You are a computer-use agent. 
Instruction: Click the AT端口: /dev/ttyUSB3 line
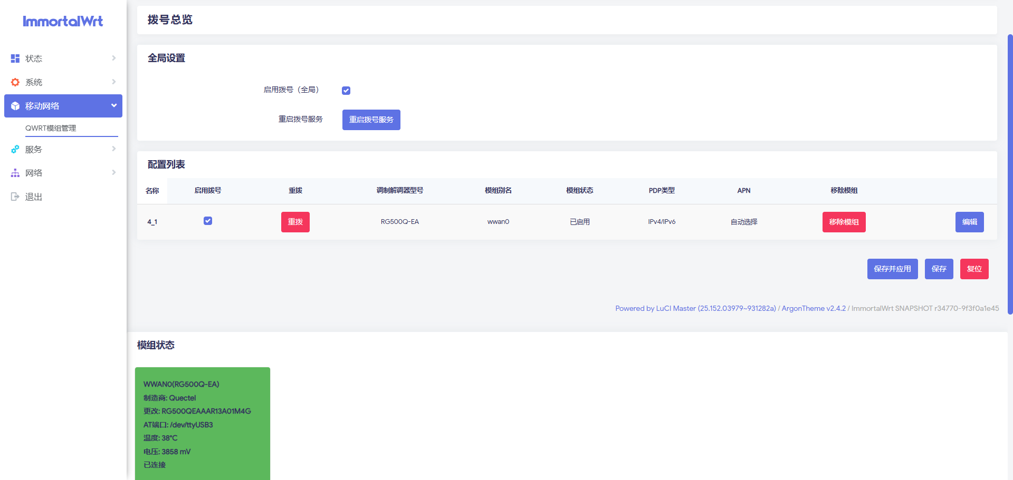click(x=178, y=425)
